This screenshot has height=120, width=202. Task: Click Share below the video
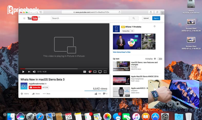coord(36,94)
